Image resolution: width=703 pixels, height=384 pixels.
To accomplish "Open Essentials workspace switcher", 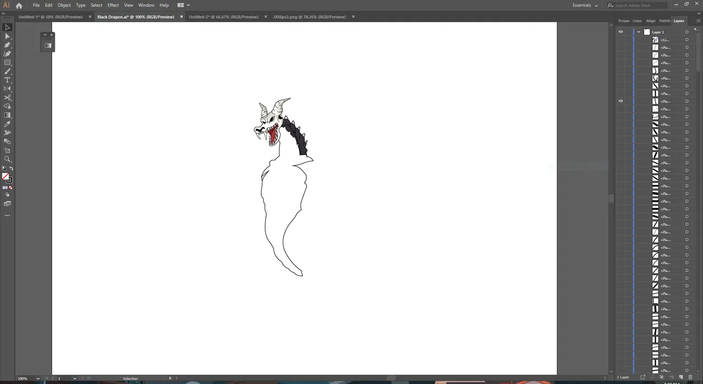I will [x=585, y=5].
